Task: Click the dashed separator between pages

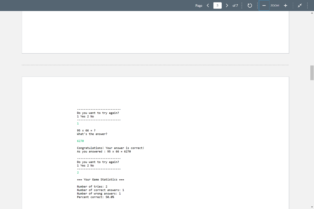Action: 155,64
